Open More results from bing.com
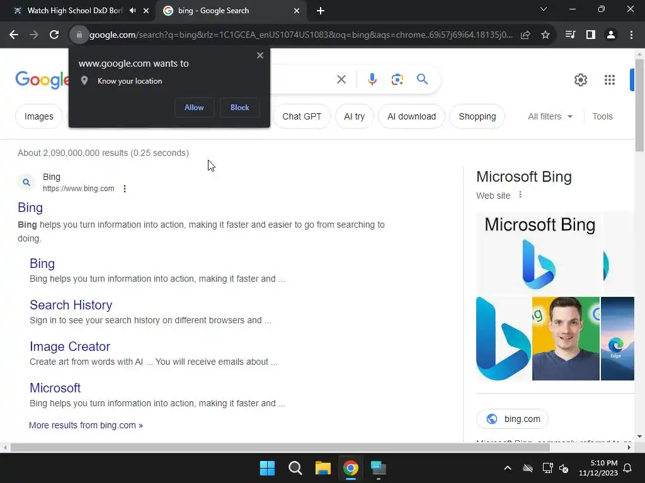The height and width of the screenshot is (483, 645). (86, 425)
